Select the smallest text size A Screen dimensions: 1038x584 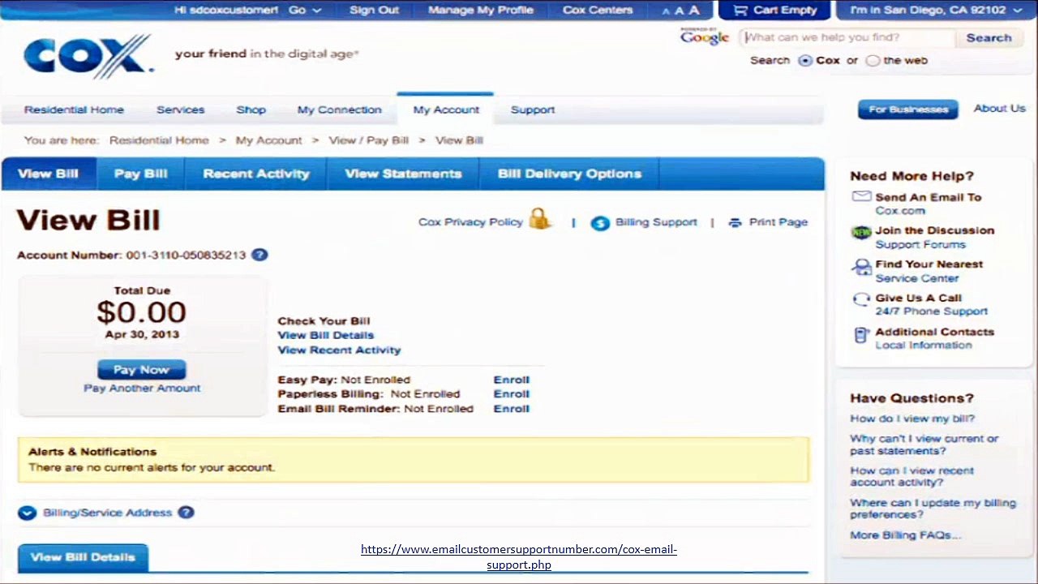[666, 11]
